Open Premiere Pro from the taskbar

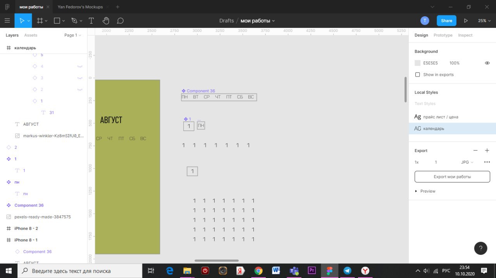tap(312, 271)
